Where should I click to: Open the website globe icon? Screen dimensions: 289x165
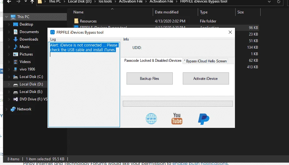click(x=151, y=119)
